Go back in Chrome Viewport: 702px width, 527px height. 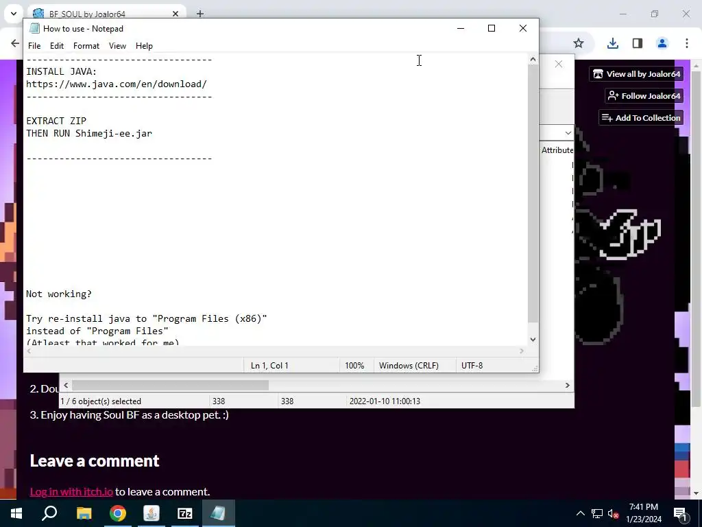point(15,43)
